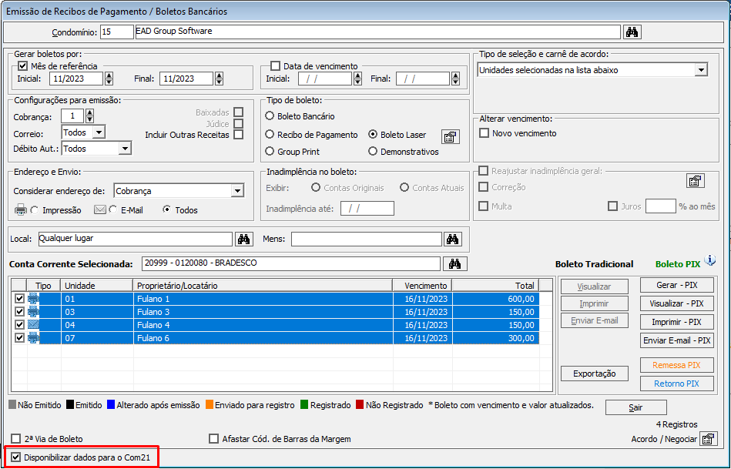Viewport: 731px width, 469px height.
Task: Adjust Cobrança number spinner
Action: point(90,116)
